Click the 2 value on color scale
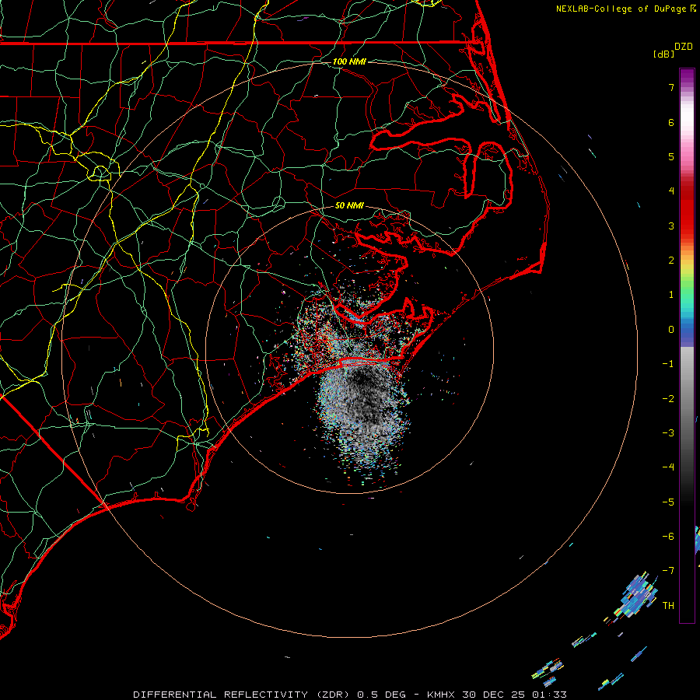The image size is (700, 700). (x=671, y=261)
